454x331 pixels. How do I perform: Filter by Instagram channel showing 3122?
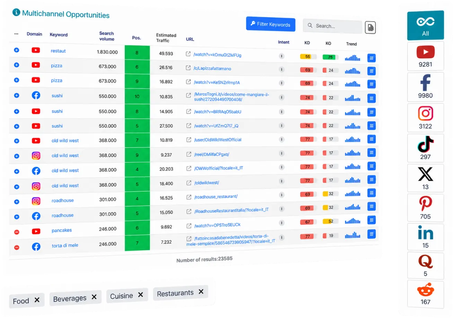point(425,118)
